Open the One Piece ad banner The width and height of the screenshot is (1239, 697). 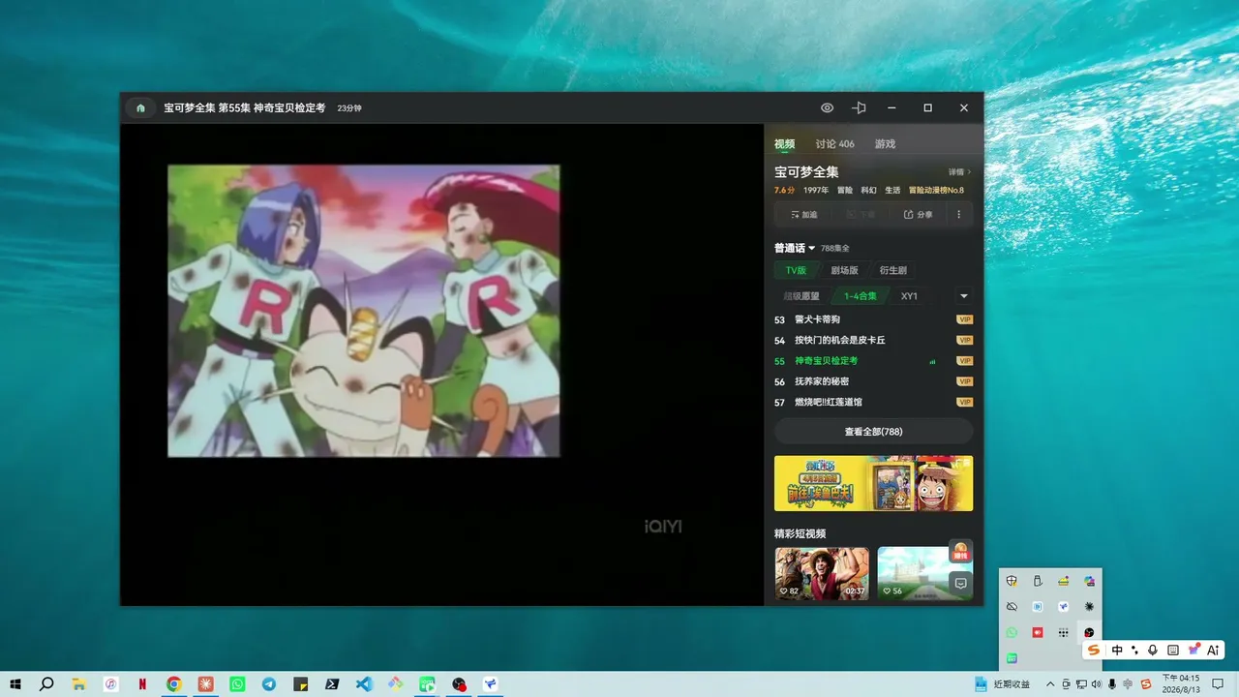(x=873, y=483)
